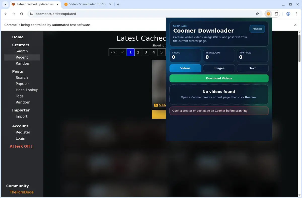Click the Importer heading in sidebar
Viewport: 302px width, 198px height.
coord(21,110)
